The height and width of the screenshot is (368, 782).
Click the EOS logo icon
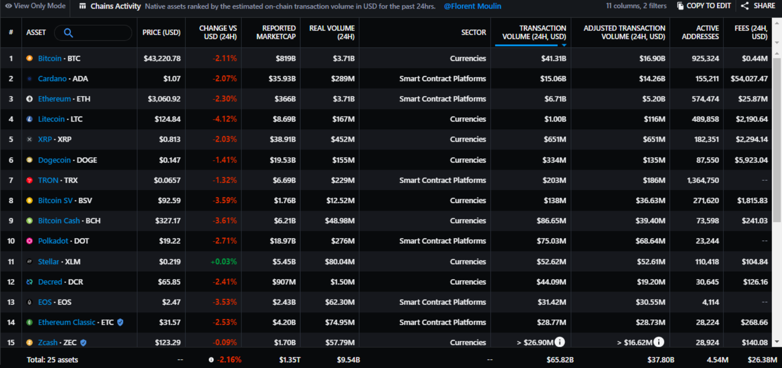tap(30, 302)
